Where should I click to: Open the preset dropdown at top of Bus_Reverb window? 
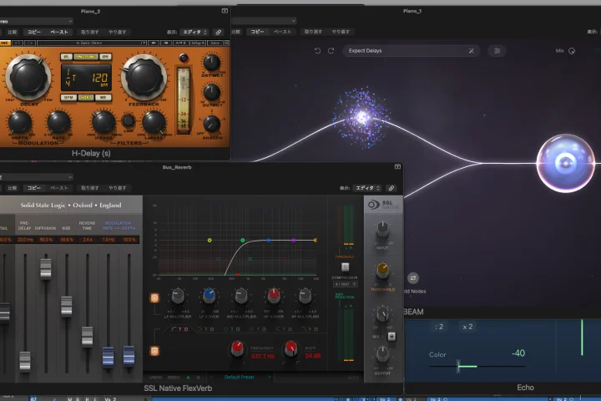pyautogui.click(x=36, y=177)
